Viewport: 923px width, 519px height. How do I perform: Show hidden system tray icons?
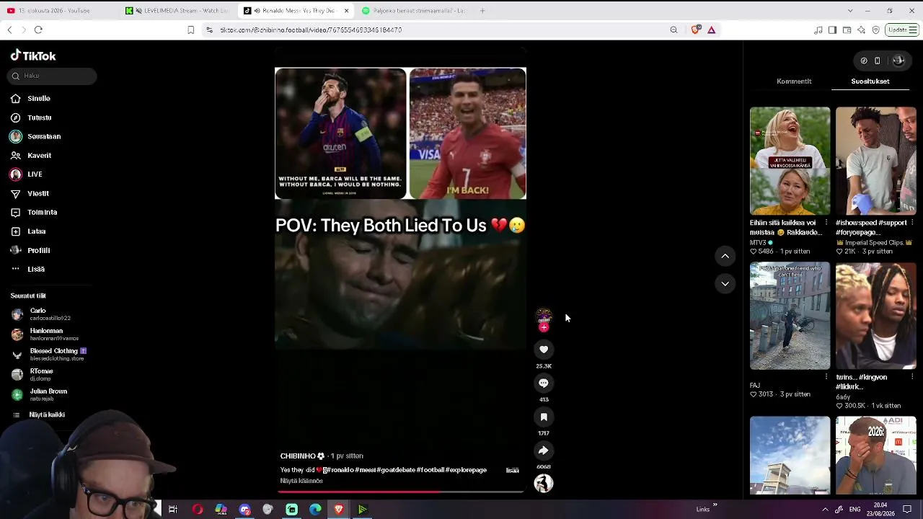(825, 510)
